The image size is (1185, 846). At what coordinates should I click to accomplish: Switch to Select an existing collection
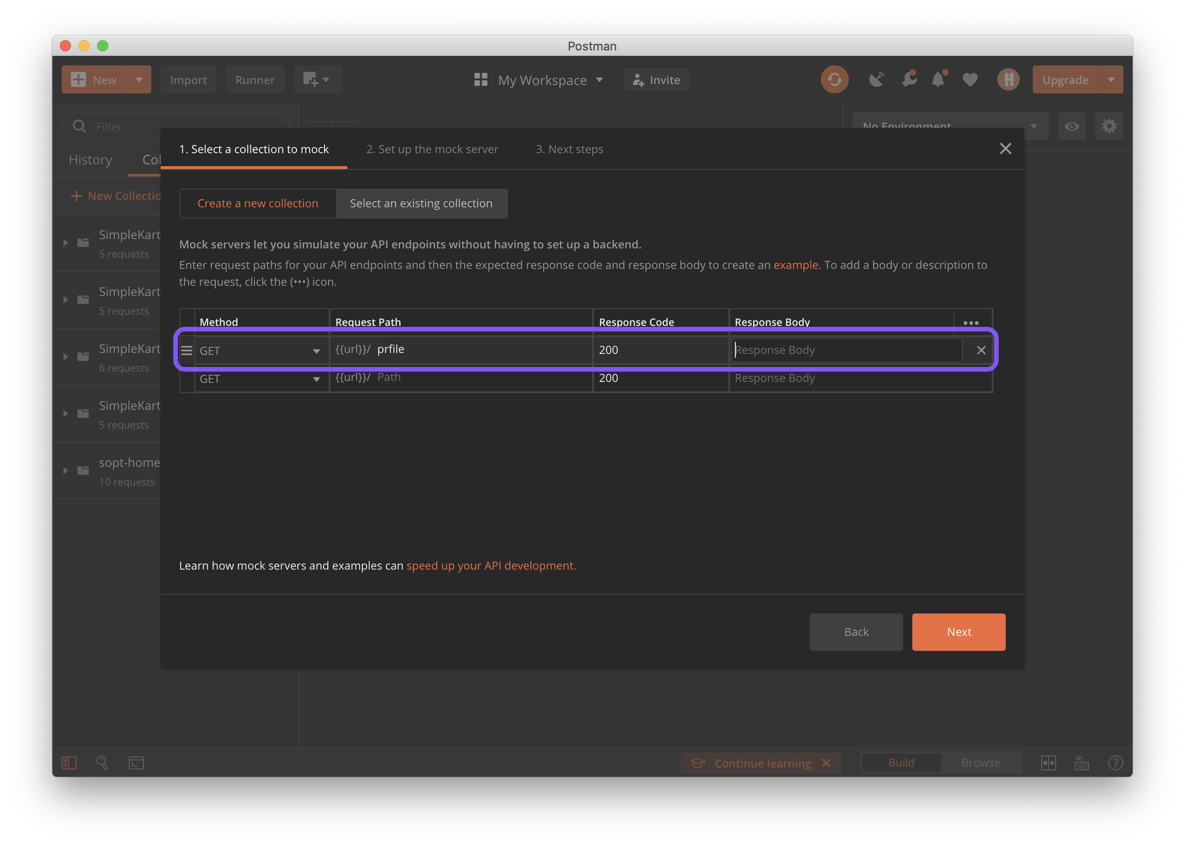(421, 203)
